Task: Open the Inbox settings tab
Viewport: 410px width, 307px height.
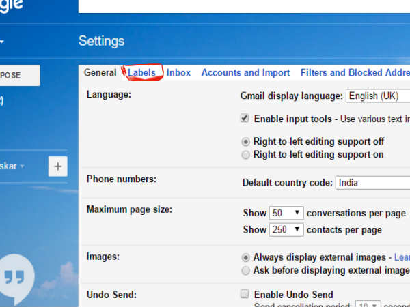Action: point(178,72)
